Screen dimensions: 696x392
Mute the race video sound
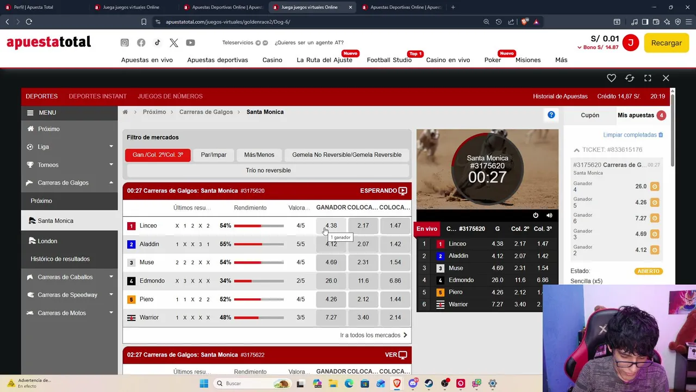tap(549, 216)
